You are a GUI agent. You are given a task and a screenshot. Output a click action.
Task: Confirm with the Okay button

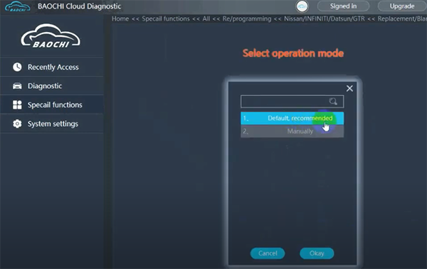click(x=317, y=253)
